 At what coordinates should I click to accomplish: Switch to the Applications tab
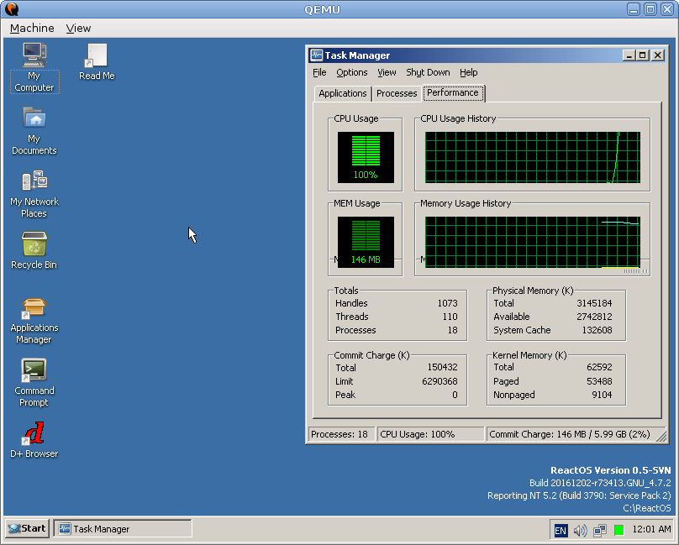tap(343, 93)
